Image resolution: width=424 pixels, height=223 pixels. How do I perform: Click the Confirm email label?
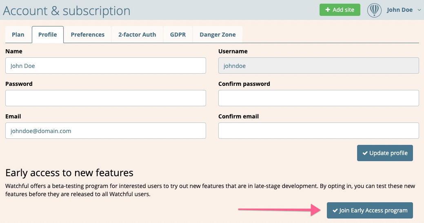click(x=238, y=116)
